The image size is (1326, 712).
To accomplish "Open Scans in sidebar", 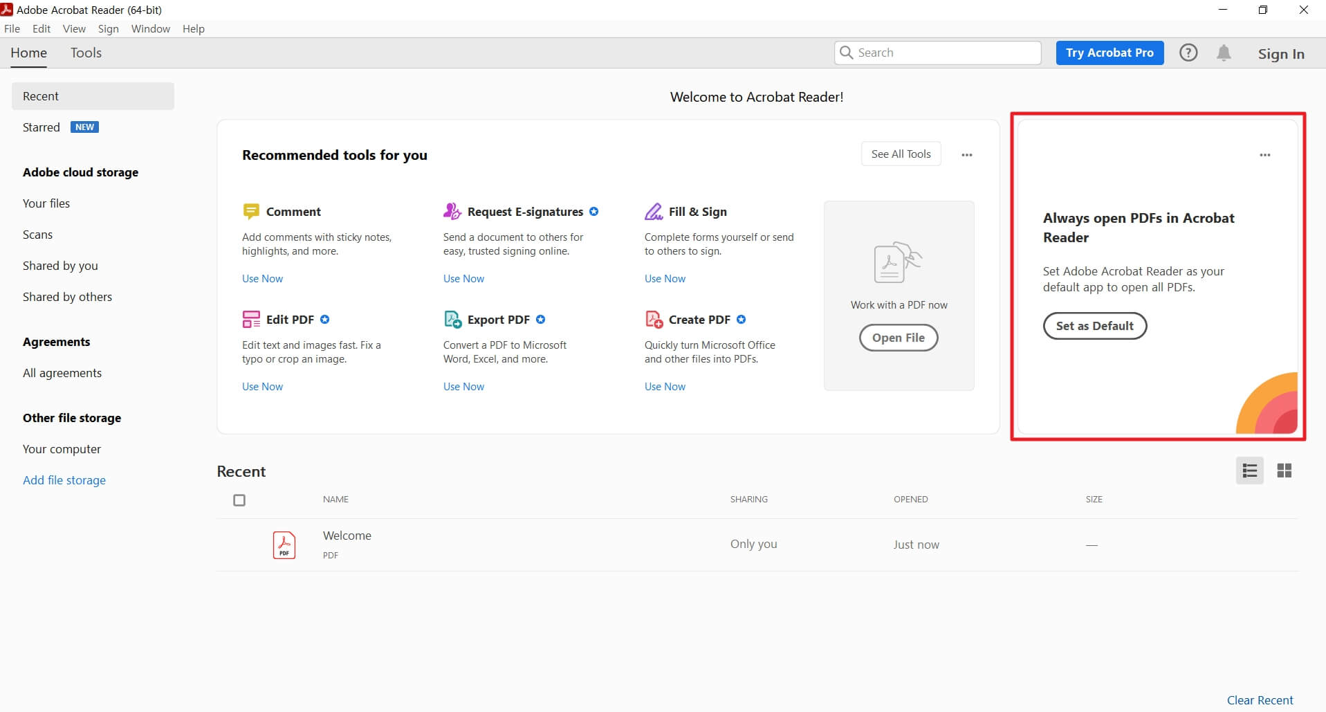I will 37,235.
